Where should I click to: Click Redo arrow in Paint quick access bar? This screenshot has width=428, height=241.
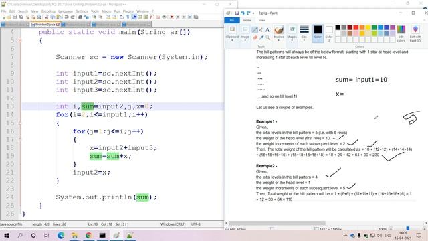point(248,13)
